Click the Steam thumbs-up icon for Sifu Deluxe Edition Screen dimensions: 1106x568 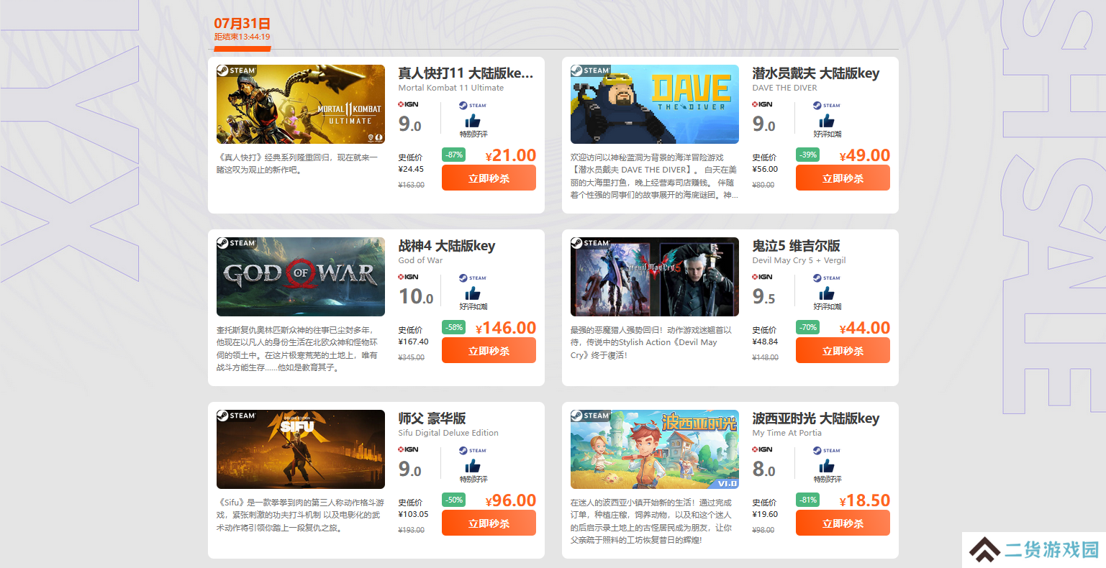point(473,466)
